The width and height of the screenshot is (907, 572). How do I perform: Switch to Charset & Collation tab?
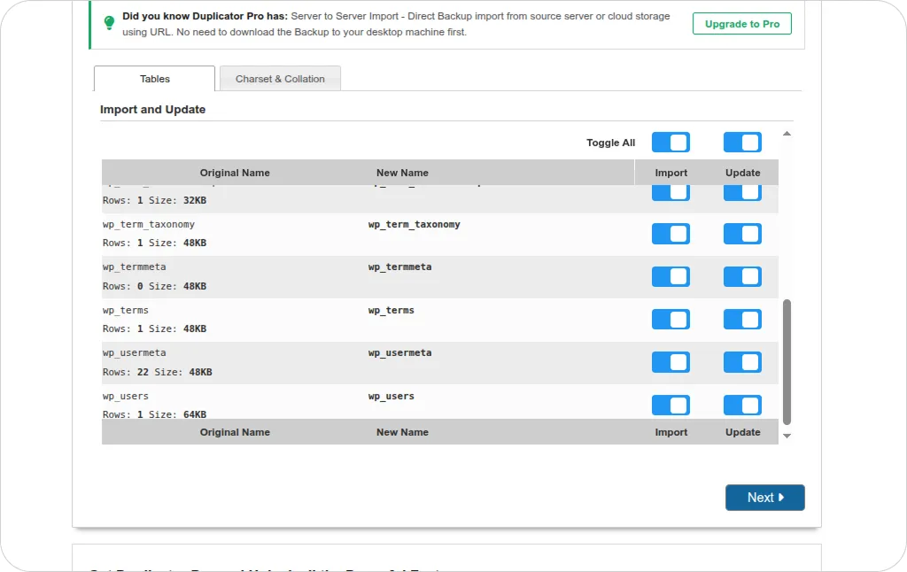coord(280,79)
